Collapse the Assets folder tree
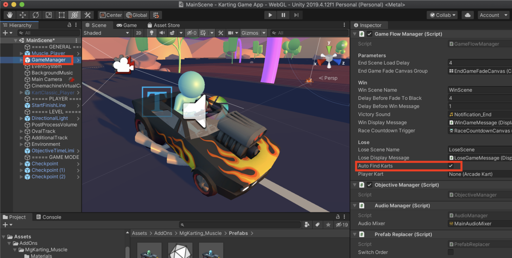Viewport: 512px width, 258px height. coord(4,237)
